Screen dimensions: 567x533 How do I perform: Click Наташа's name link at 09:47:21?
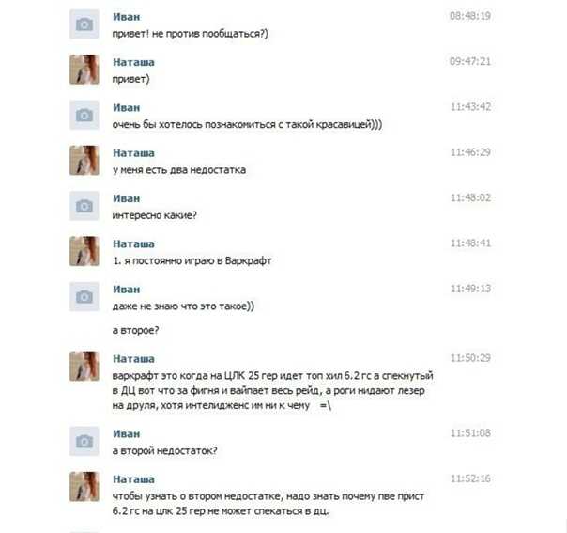pos(133,62)
